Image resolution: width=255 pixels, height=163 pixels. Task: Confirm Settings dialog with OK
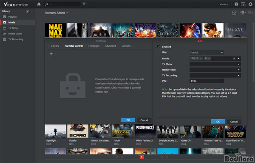[x=128, y=120]
